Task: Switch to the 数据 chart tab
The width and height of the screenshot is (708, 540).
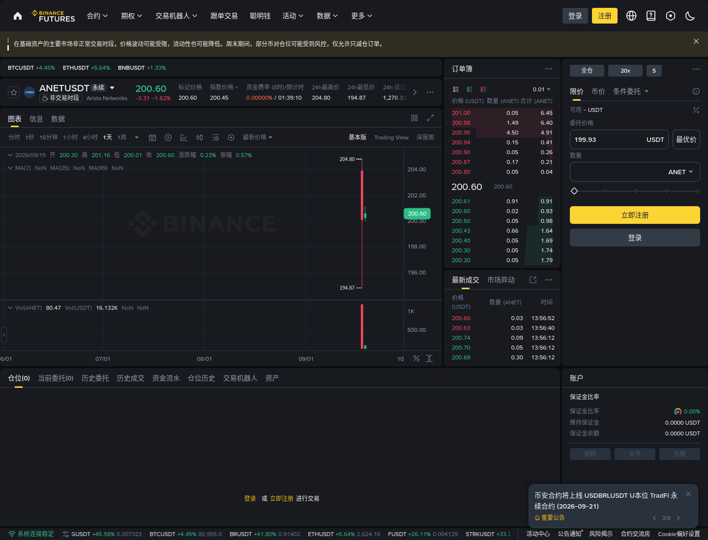Action: point(58,119)
